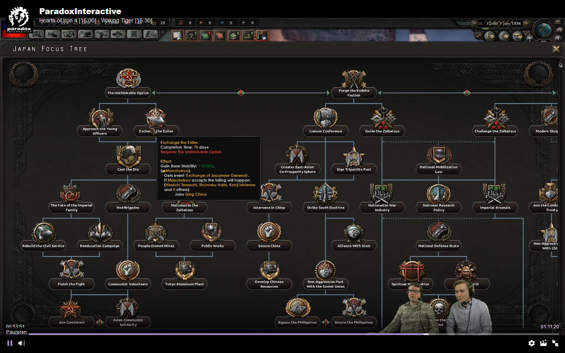Select The Unthinkable Option focus icon

point(128,79)
